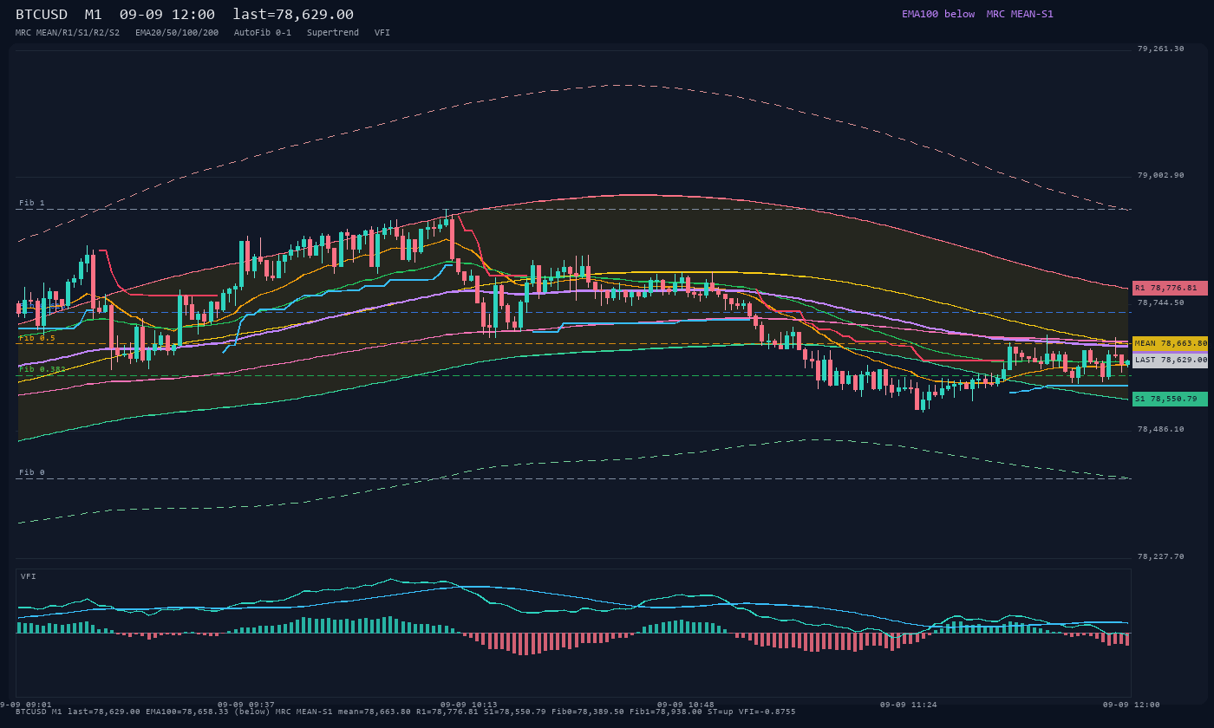Viewport: 1214px width, 728px height.
Task: Click the MRC MEAN-S1 status text
Action: click(1020, 14)
